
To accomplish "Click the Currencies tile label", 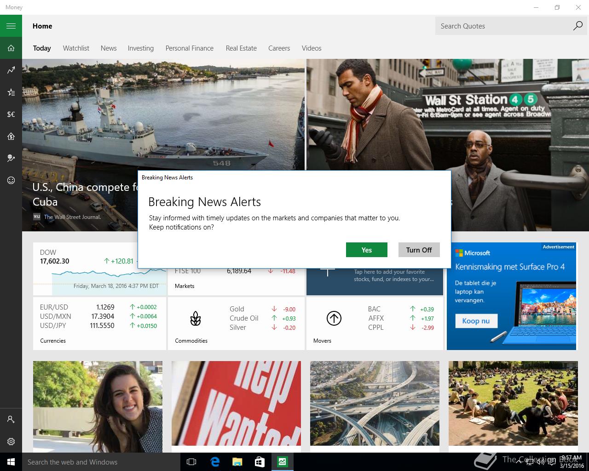I will pyautogui.click(x=53, y=341).
